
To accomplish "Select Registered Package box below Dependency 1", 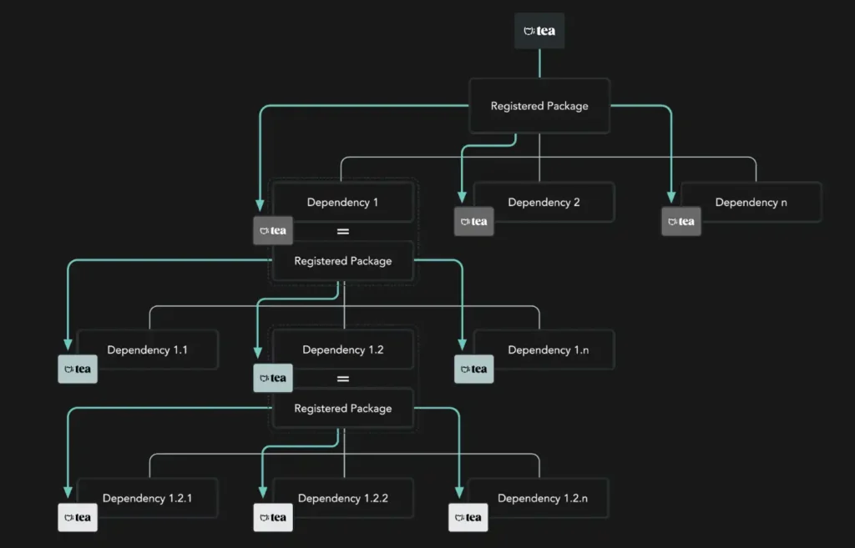I will coord(343,261).
